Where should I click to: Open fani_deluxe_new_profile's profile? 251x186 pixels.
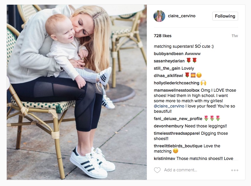178,119
